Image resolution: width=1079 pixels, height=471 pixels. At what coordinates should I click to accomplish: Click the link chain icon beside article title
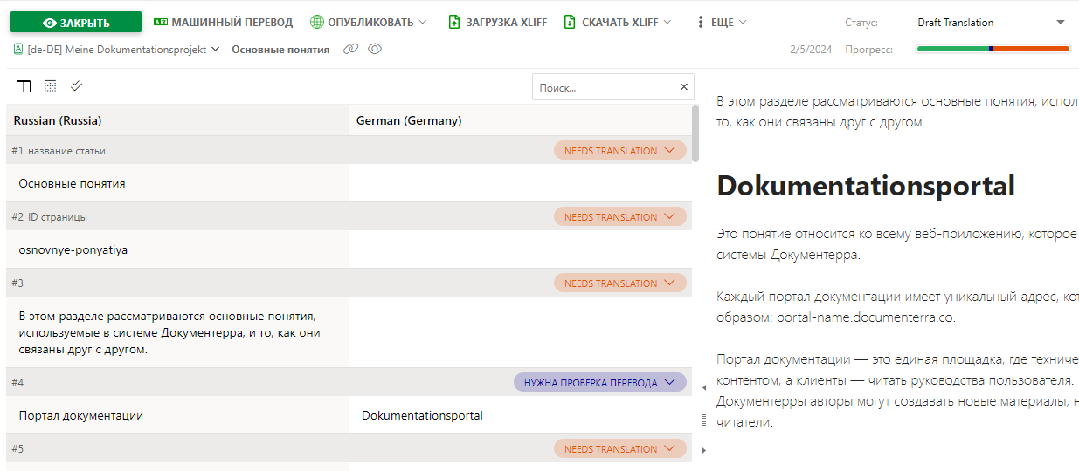pyautogui.click(x=351, y=50)
